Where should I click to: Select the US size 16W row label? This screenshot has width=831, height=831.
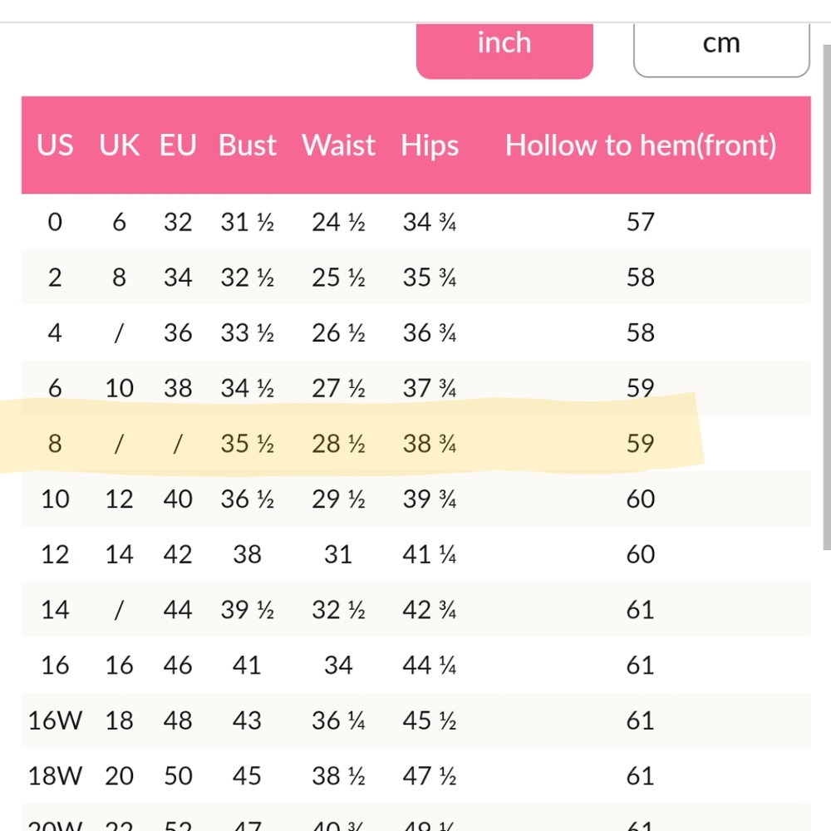(55, 720)
